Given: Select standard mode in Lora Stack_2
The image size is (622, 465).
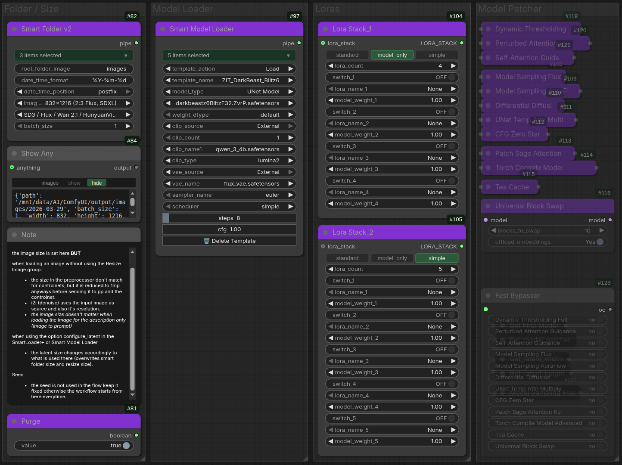Looking at the screenshot, I should 347,258.
